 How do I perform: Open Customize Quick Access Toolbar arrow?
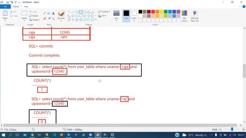point(19,2)
